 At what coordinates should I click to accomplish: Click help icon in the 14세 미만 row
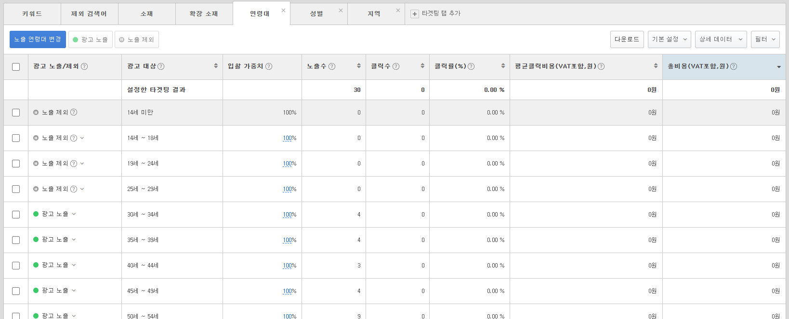click(x=74, y=112)
